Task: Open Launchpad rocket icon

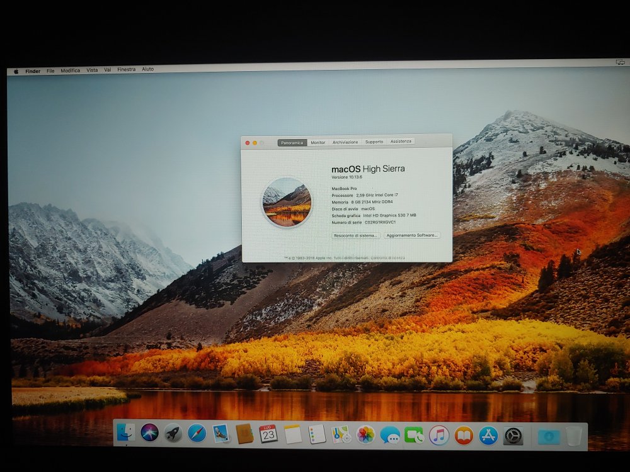Action: (173, 433)
